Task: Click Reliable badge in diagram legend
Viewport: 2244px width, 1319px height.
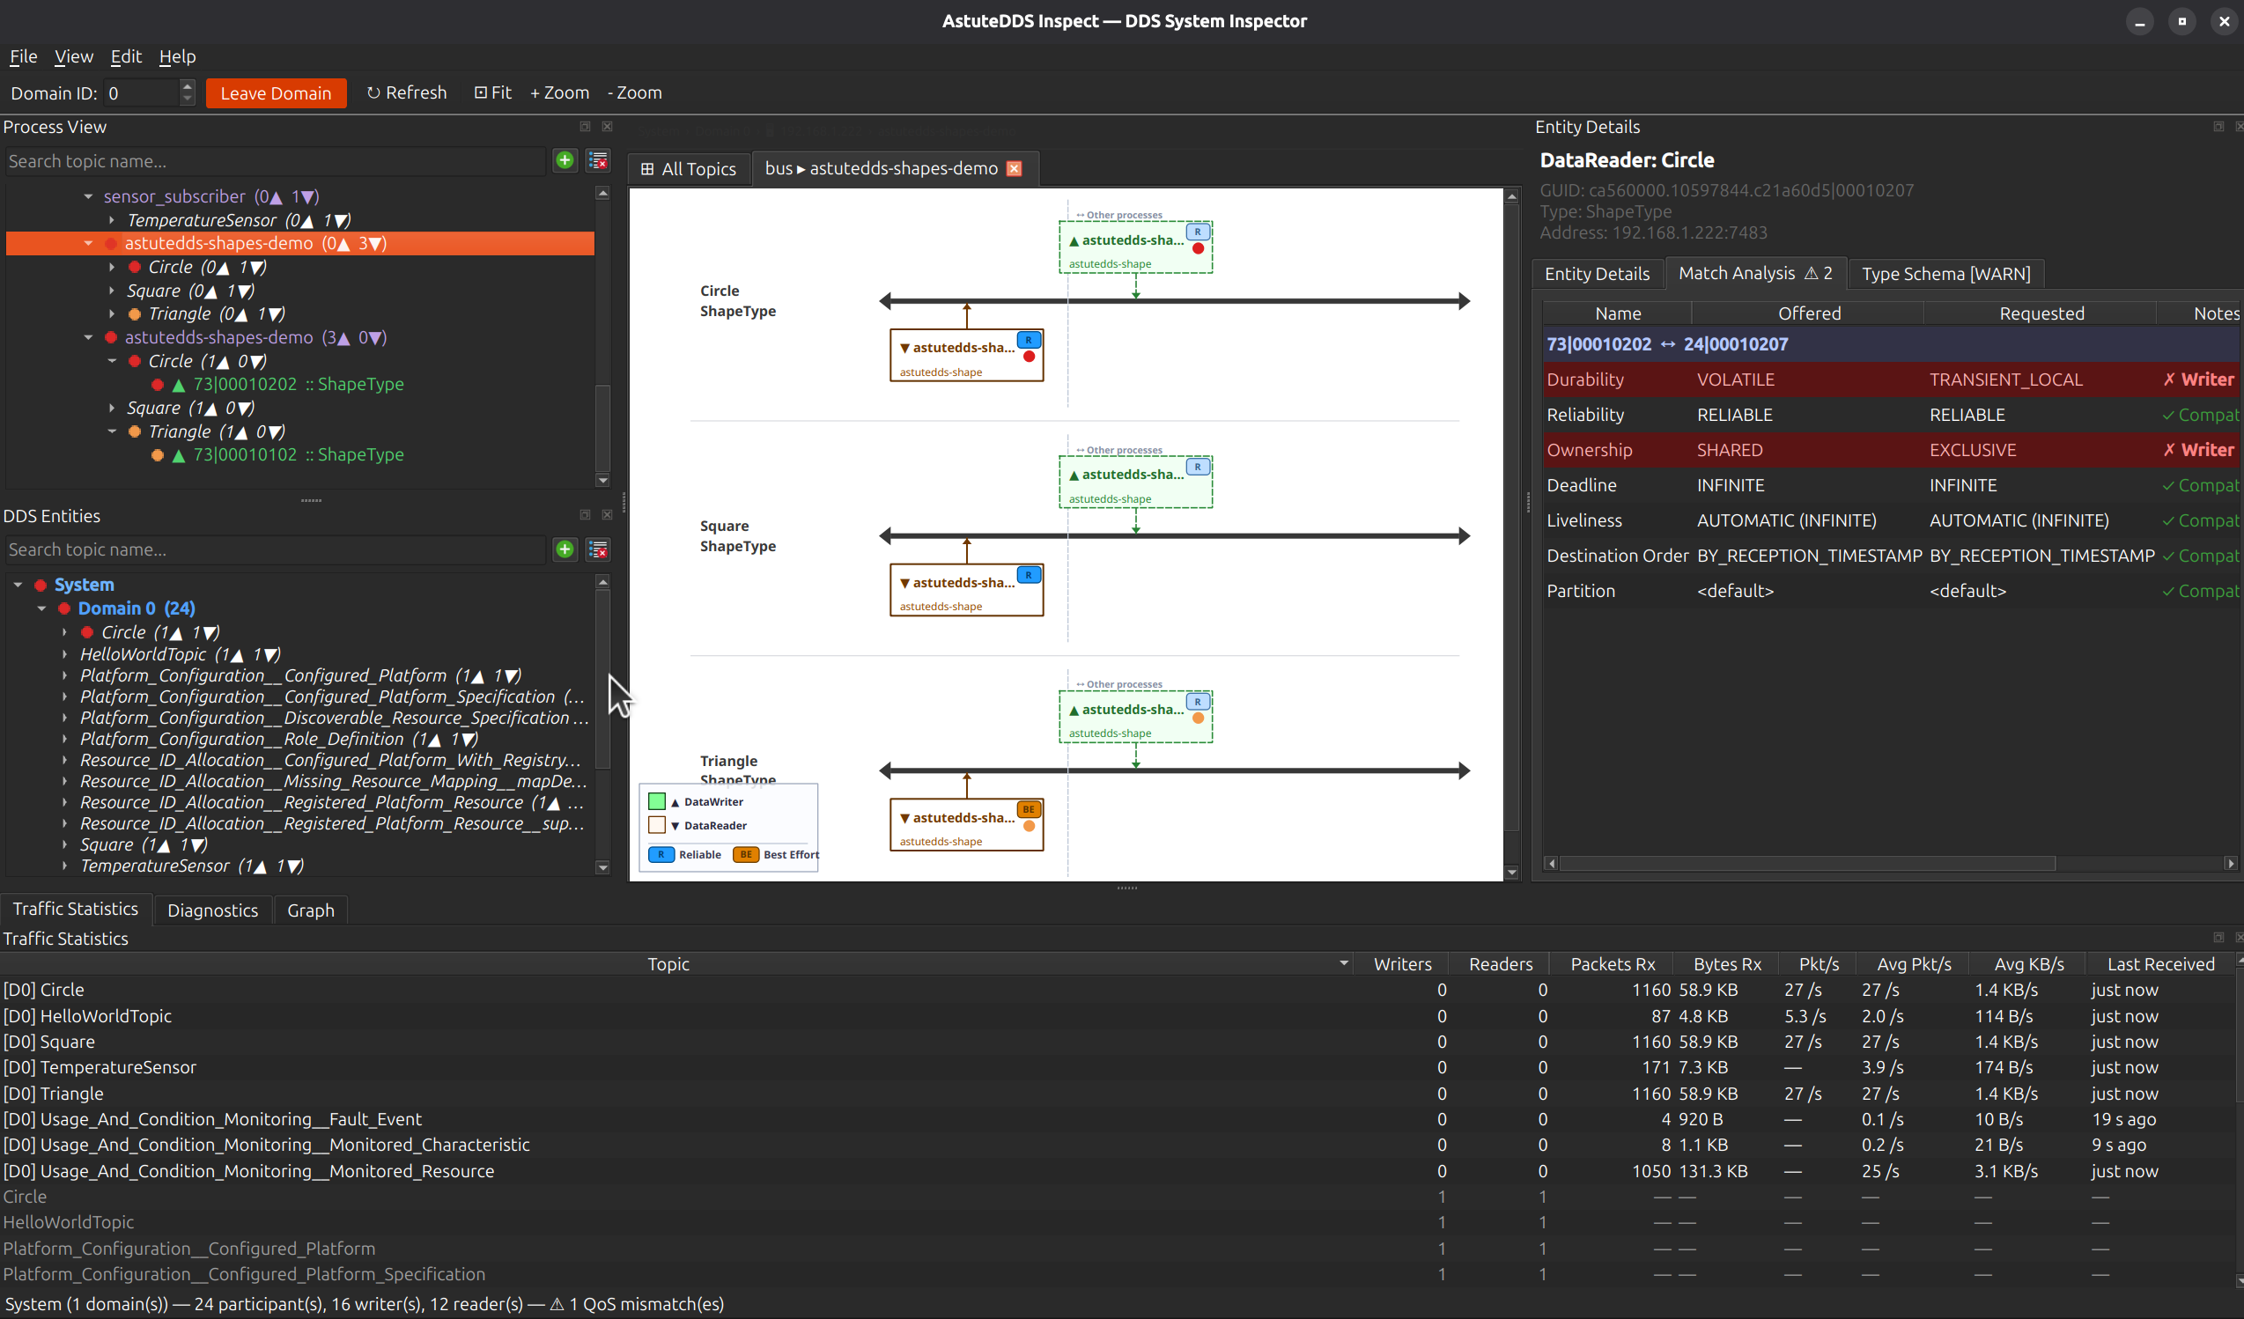Action: tap(661, 854)
